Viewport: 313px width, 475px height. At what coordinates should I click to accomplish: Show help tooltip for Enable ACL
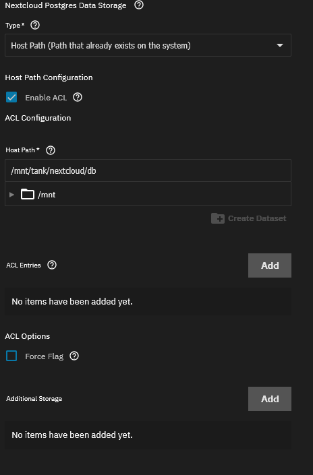click(78, 97)
